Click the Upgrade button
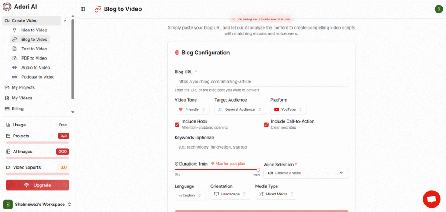This screenshot has height=212, width=446. point(37,185)
